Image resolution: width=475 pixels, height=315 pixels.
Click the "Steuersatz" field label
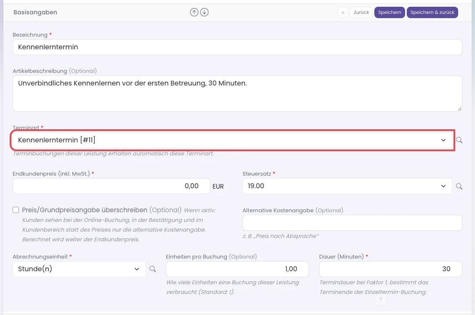tap(257, 174)
